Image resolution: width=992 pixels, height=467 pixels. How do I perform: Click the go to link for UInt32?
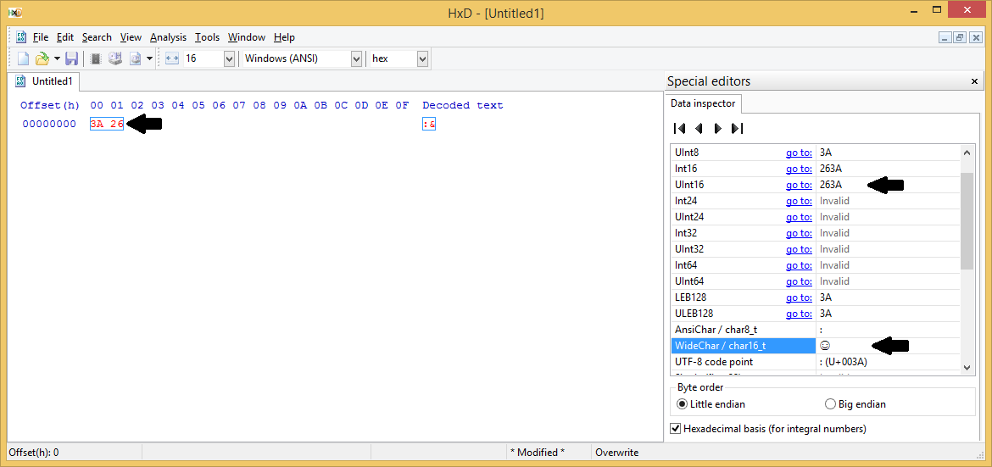pos(799,248)
